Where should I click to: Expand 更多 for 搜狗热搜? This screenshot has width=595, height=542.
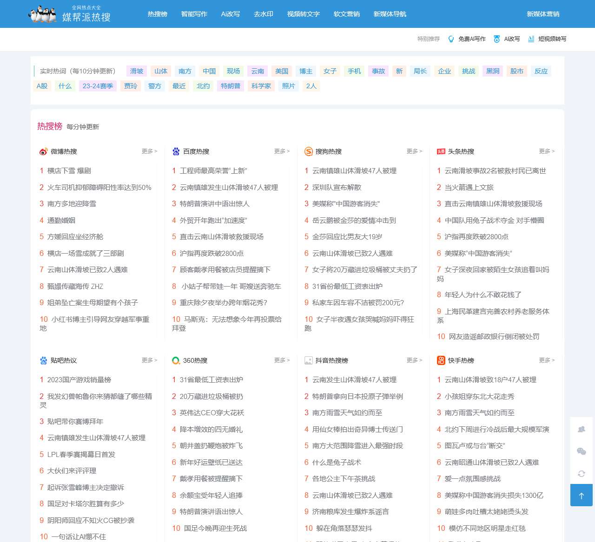coord(414,151)
